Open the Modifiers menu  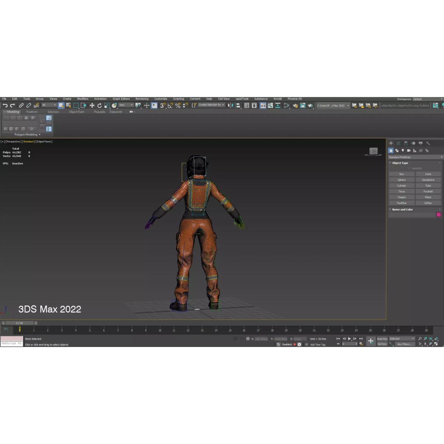(x=83, y=99)
